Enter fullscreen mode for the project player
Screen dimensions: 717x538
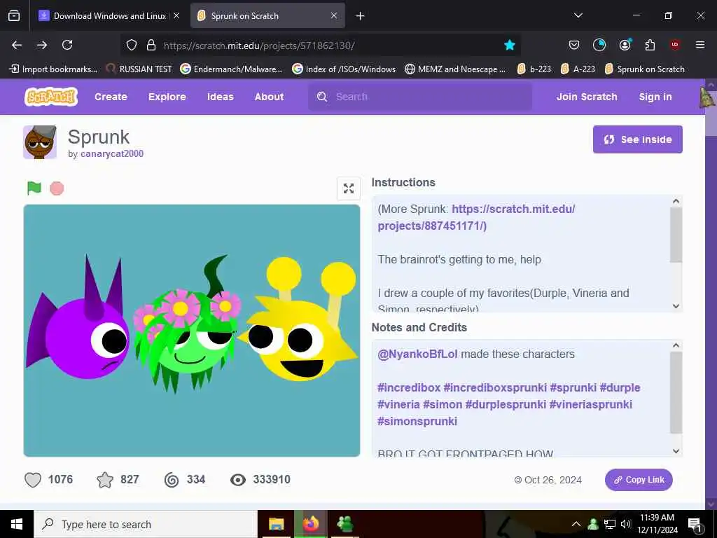[349, 188]
